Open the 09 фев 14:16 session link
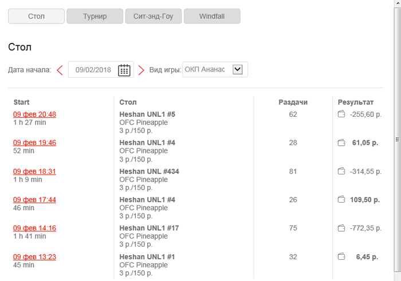Image resolution: width=401 pixels, height=281 pixels. 34,228
